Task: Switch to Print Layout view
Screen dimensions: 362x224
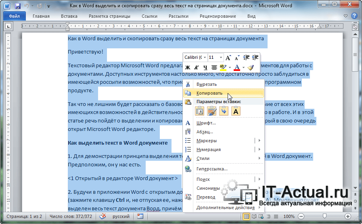Action: pyautogui.click(x=247, y=216)
